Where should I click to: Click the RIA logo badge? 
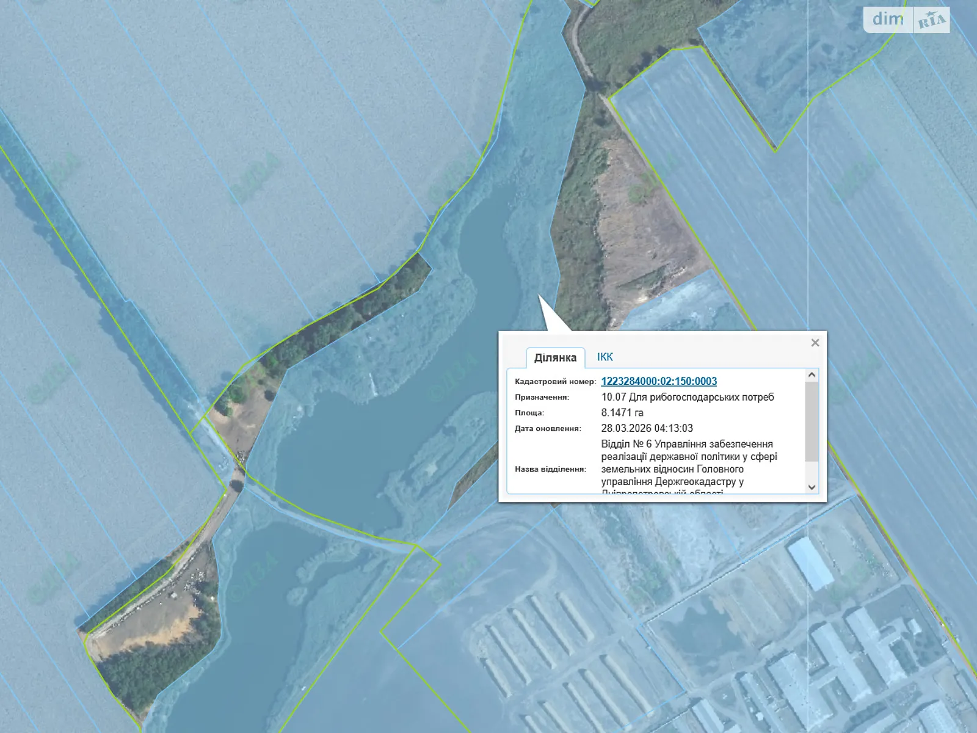[x=931, y=21]
